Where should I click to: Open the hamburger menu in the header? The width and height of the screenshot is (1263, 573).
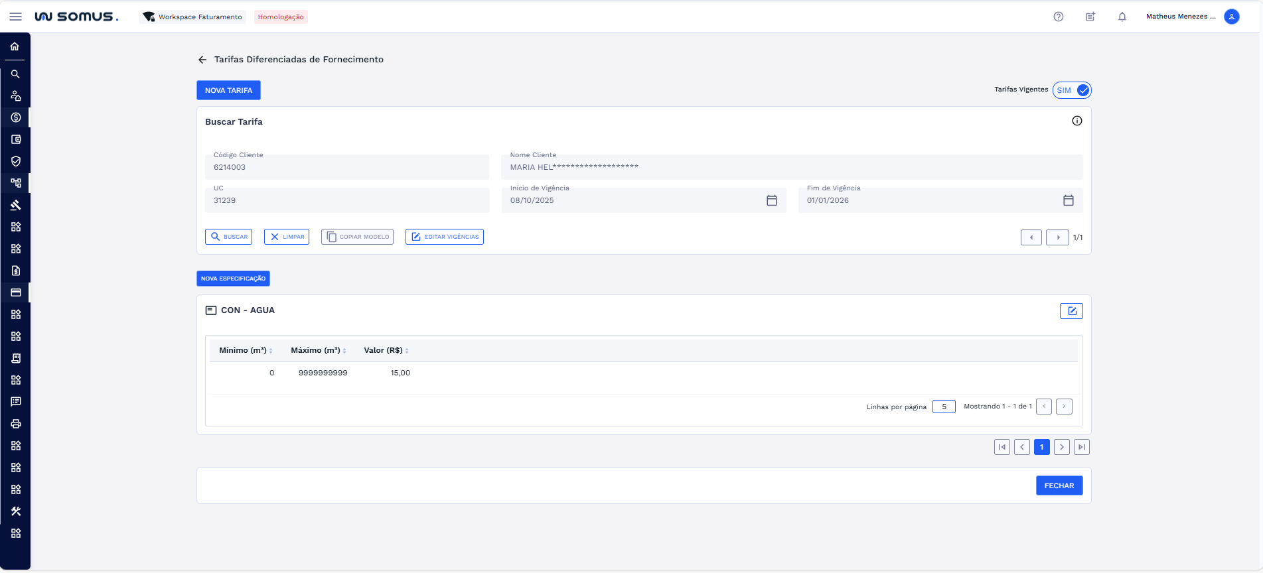(x=15, y=17)
